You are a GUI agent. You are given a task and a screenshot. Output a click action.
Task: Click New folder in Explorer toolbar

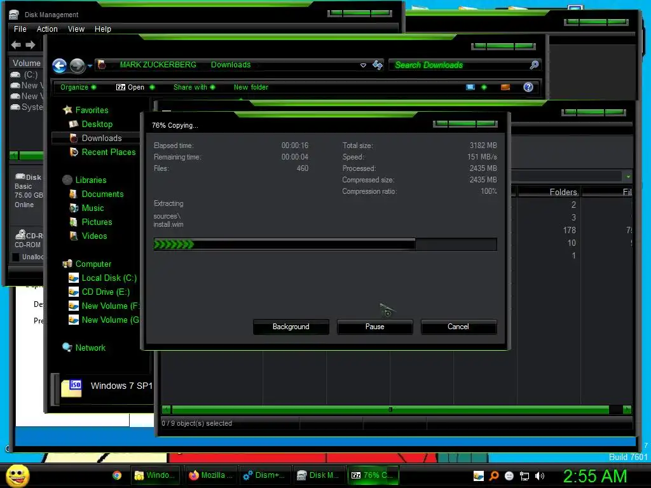250,87
